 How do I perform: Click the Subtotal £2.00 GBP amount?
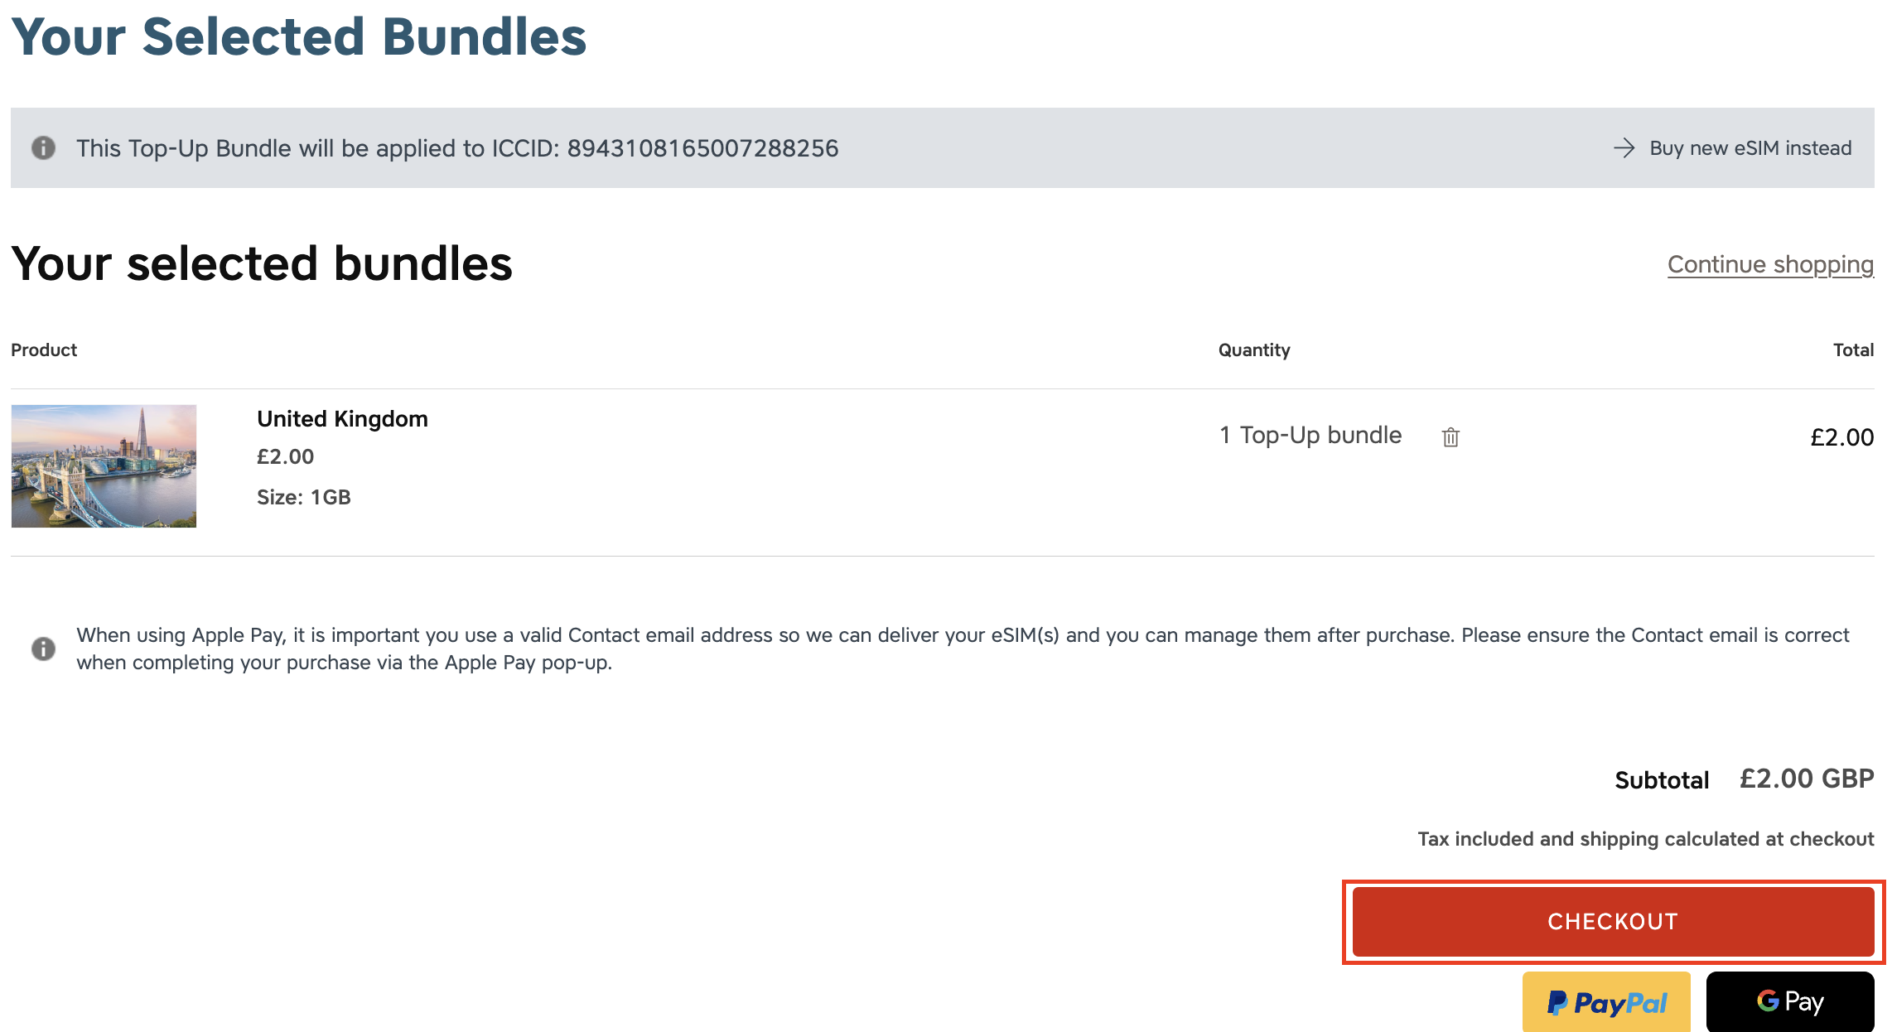click(1806, 779)
